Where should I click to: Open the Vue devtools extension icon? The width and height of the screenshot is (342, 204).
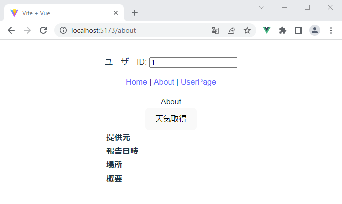267,30
